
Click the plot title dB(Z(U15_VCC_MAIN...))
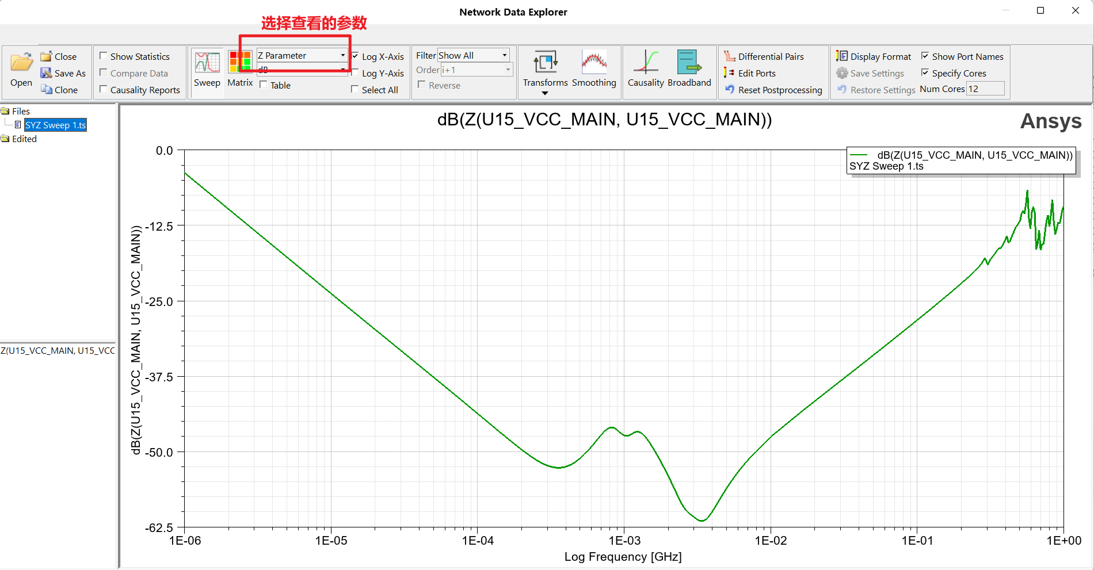[x=604, y=120]
